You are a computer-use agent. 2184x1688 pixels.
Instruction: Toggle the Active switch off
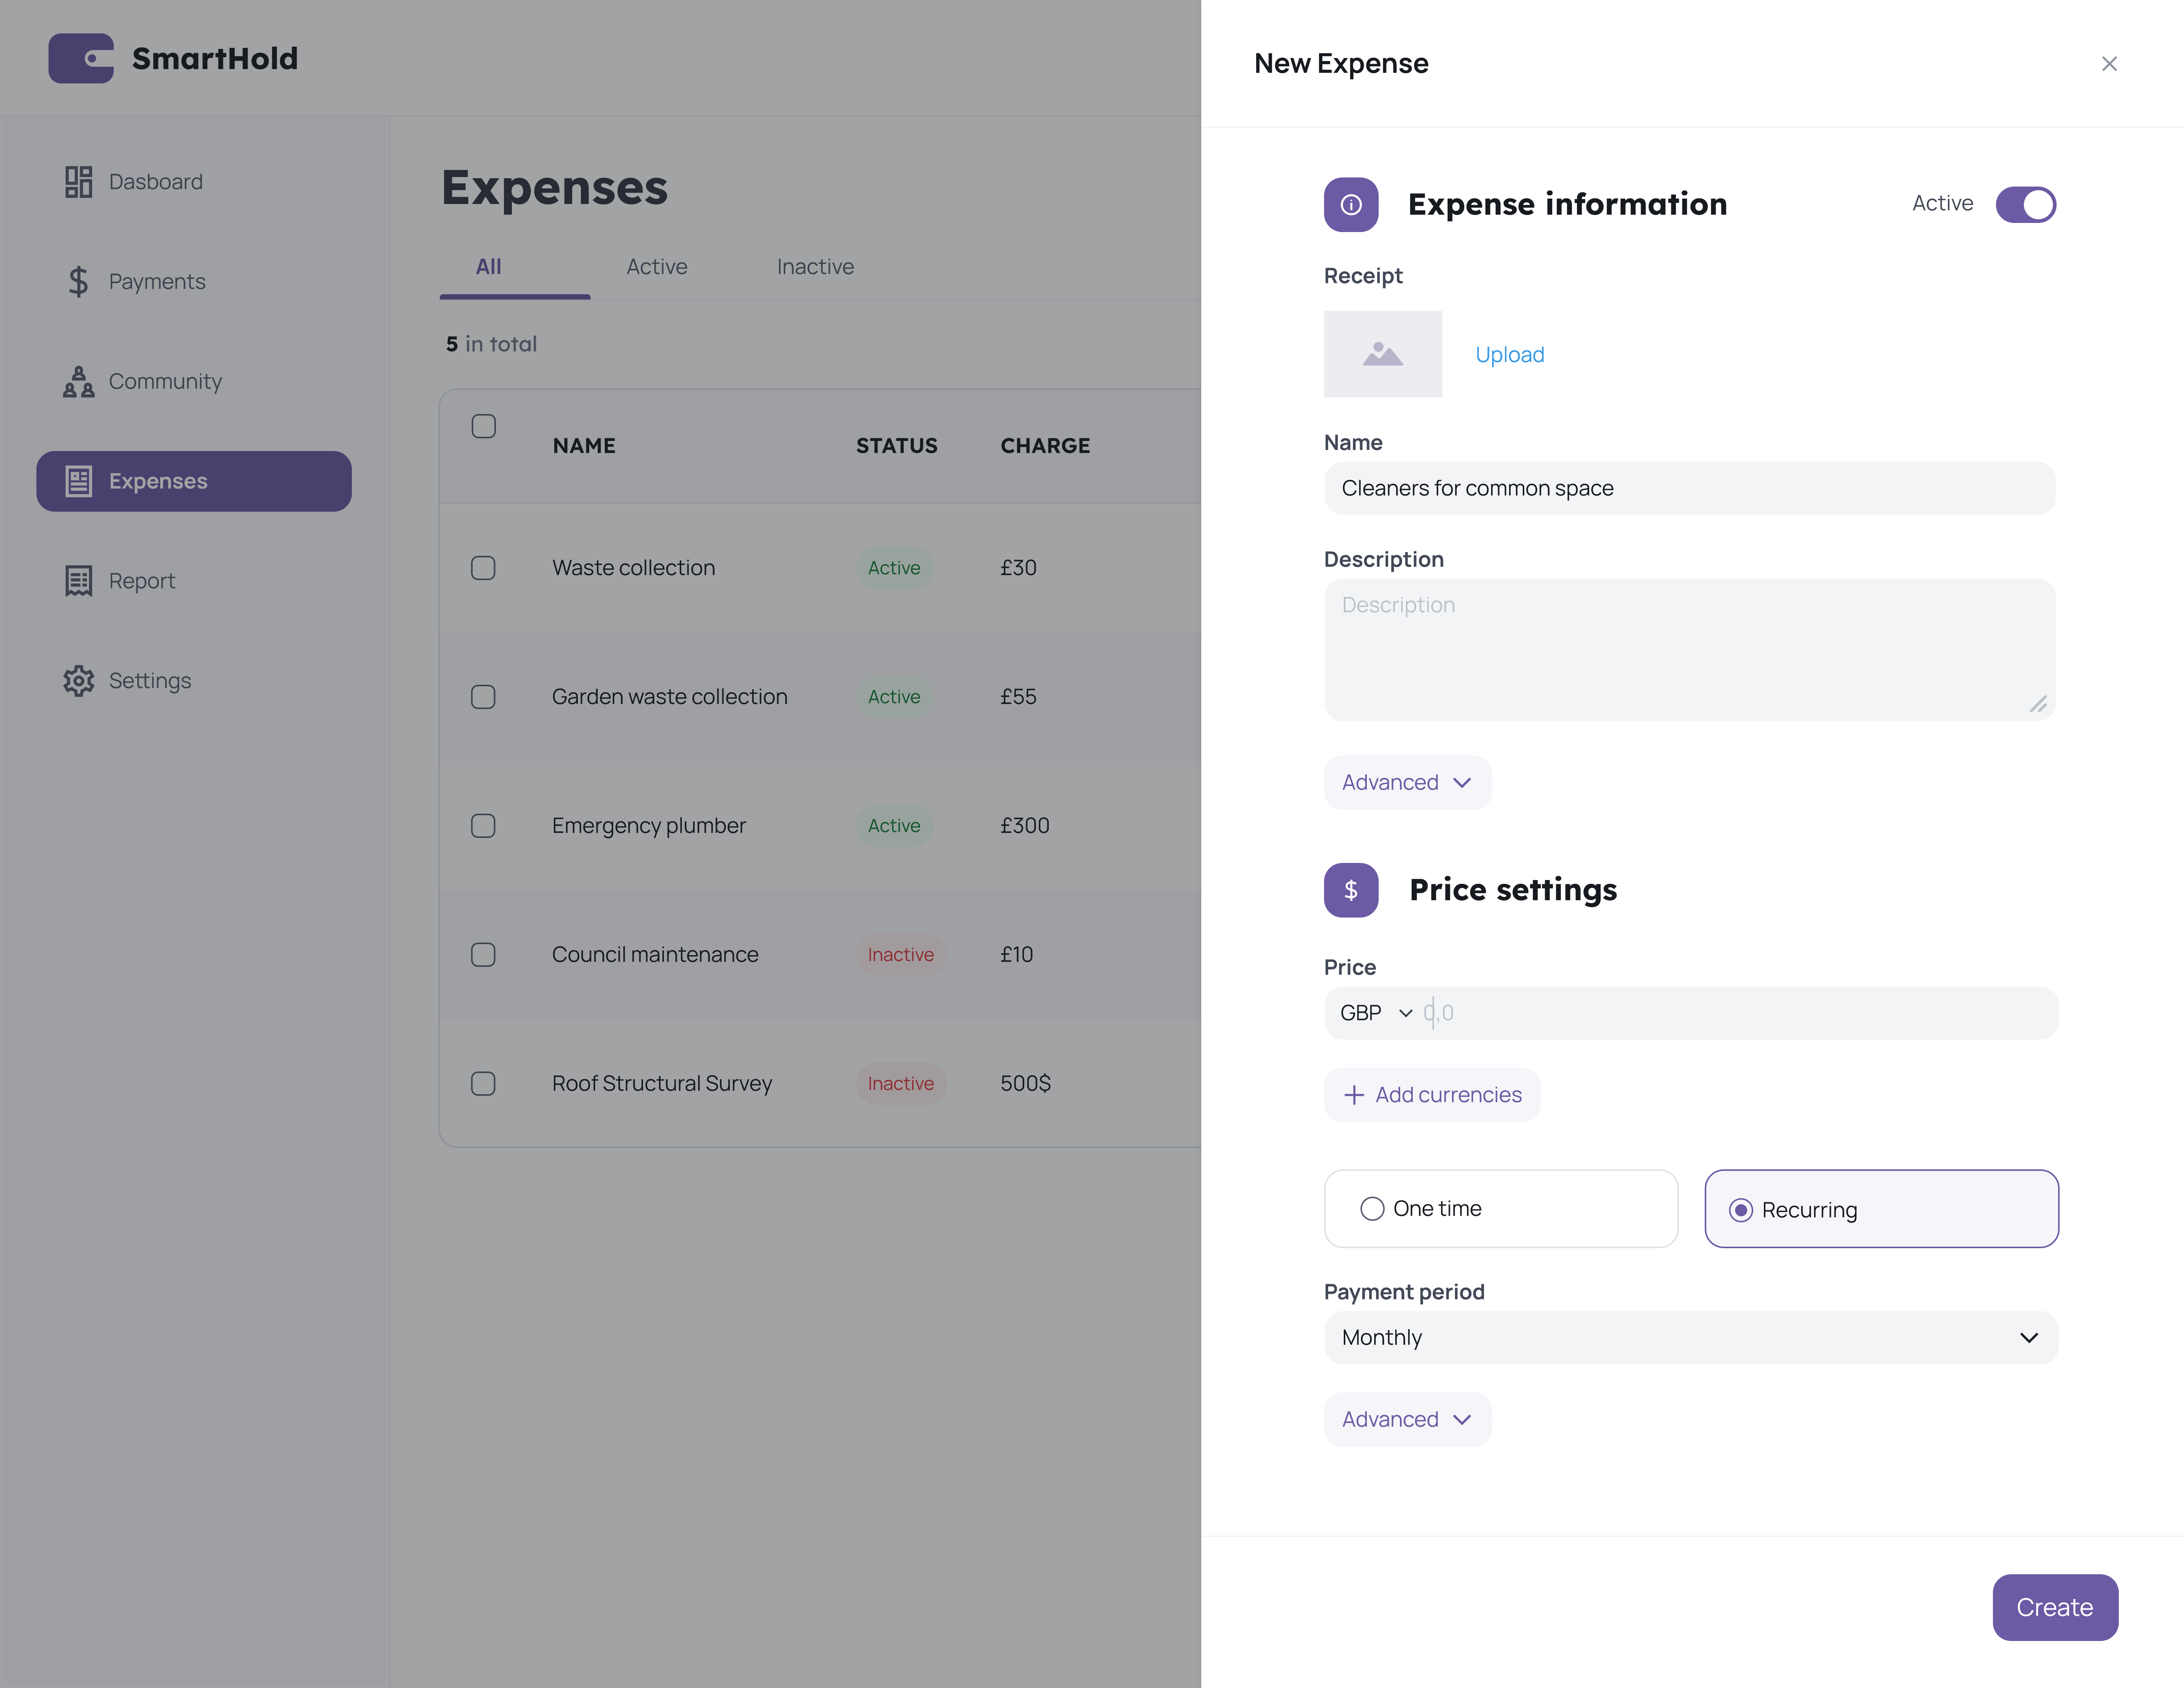tap(2025, 205)
